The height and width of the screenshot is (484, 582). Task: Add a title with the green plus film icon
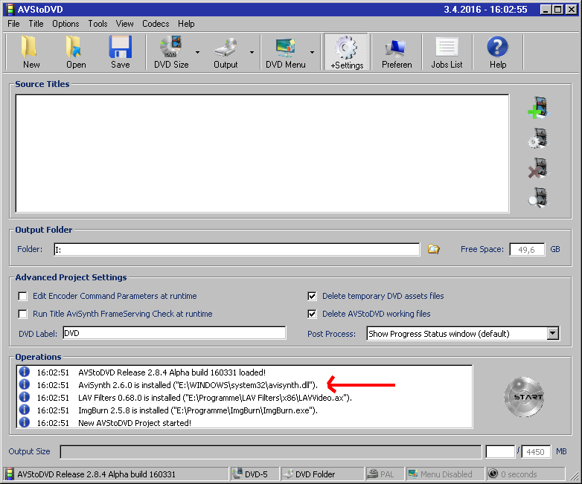[538, 108]
